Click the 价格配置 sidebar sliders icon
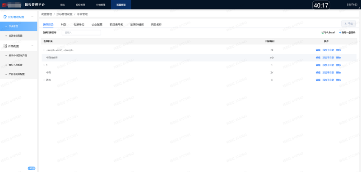Screen dimensions: 361x172 point(5,46)
